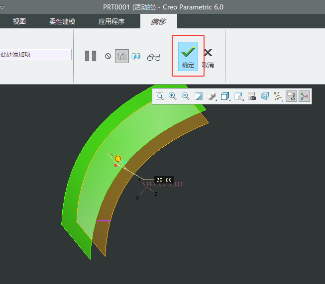325x284 pixels.
Task: Open the quick access dropdown arrow
Action: [2, 7]
